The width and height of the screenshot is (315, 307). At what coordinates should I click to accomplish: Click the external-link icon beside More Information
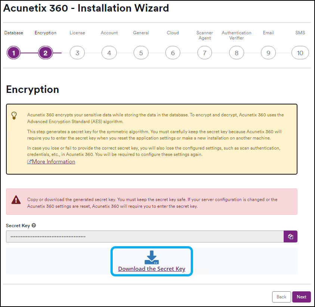point(29,162)
